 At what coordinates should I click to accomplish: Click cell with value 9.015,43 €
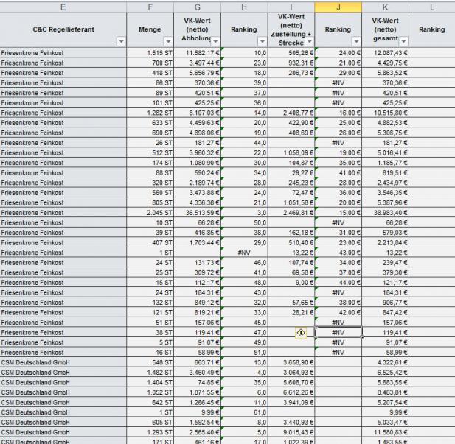click(291, 432)
